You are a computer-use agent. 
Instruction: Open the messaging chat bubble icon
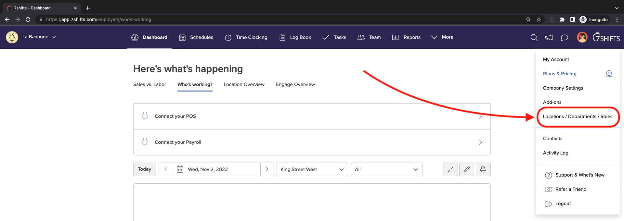pos(565,38)
